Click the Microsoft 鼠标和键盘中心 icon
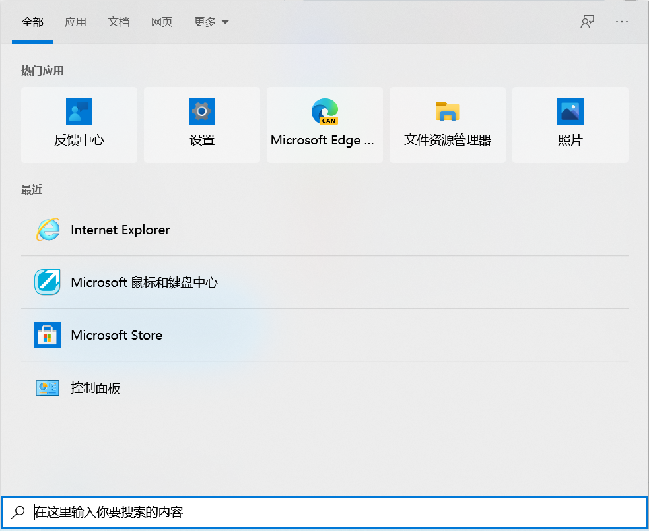Viewport: 649px width, 531px height. coord(48,282)
